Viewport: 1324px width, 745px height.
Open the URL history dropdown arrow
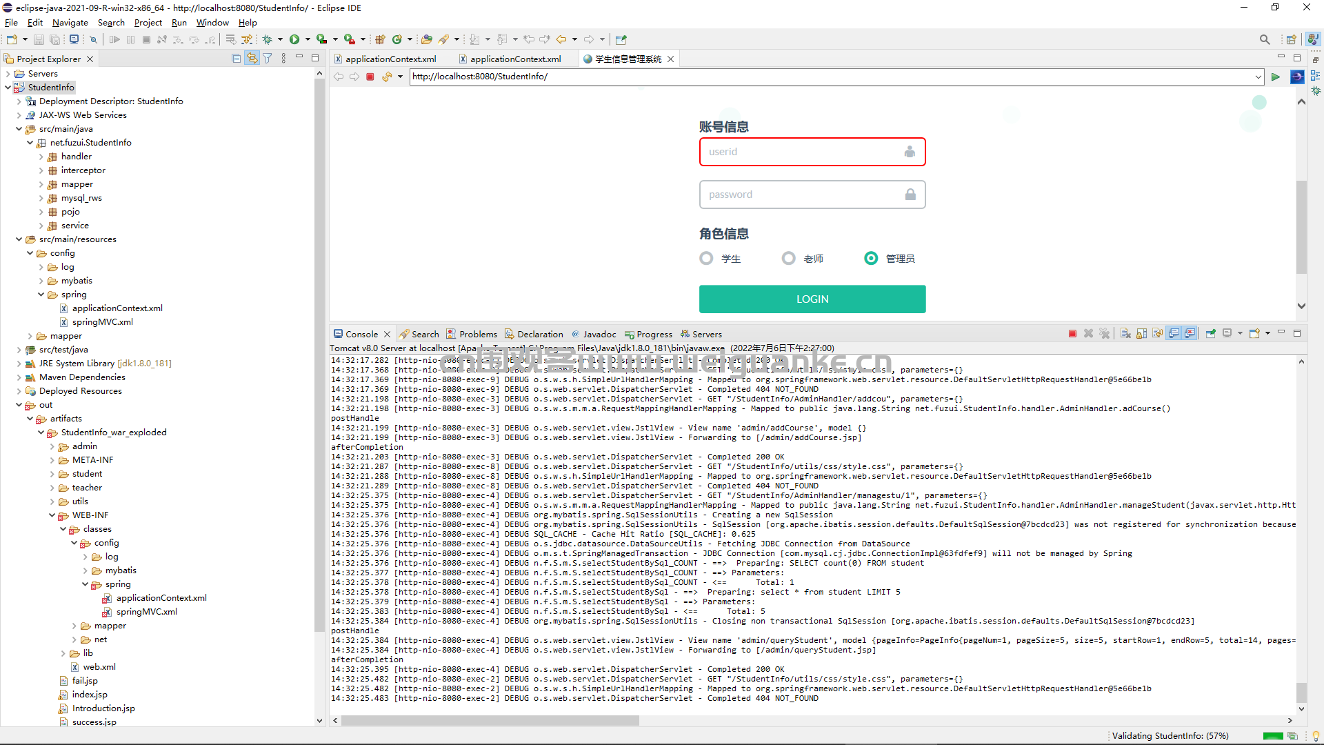(1258, 77)
